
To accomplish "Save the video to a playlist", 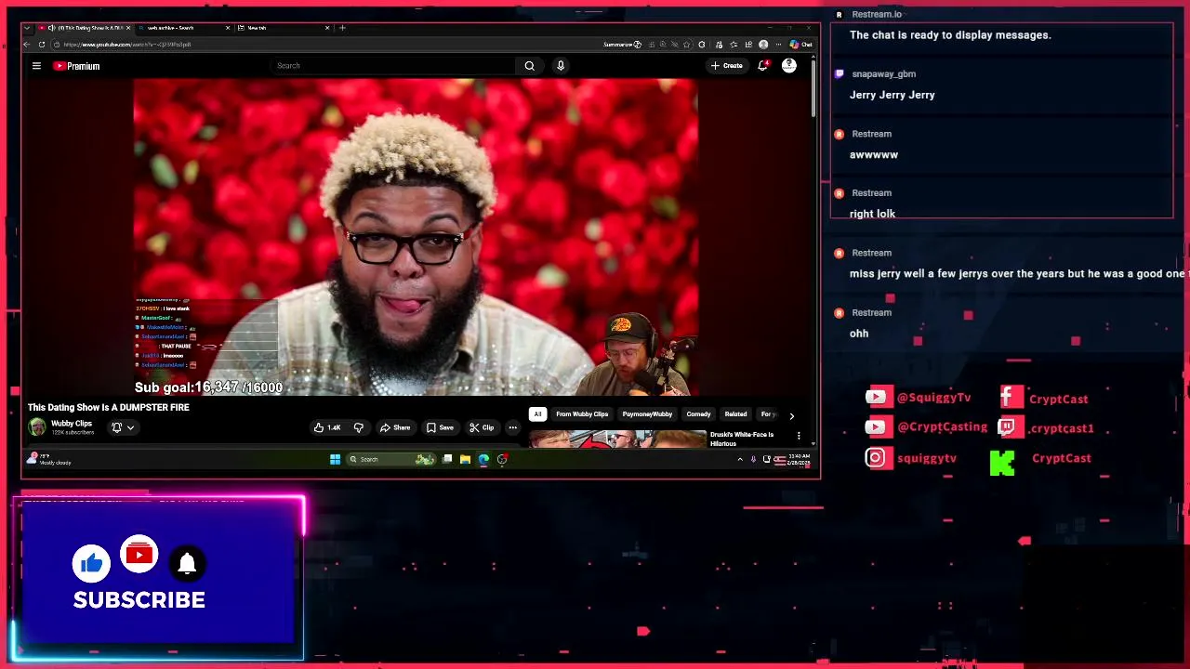I will [x=440, y=427].
